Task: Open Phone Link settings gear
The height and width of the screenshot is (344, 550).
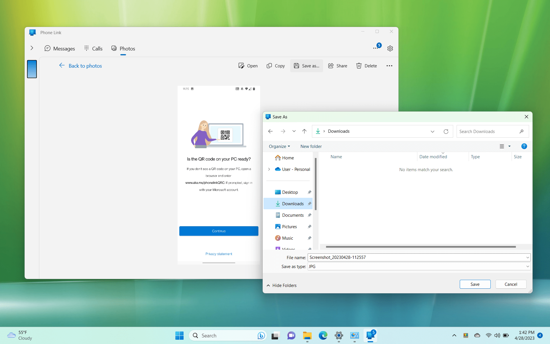Action: (390, 48)
